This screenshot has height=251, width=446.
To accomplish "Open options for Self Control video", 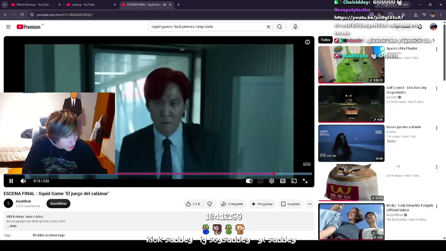I will point(437,89).
